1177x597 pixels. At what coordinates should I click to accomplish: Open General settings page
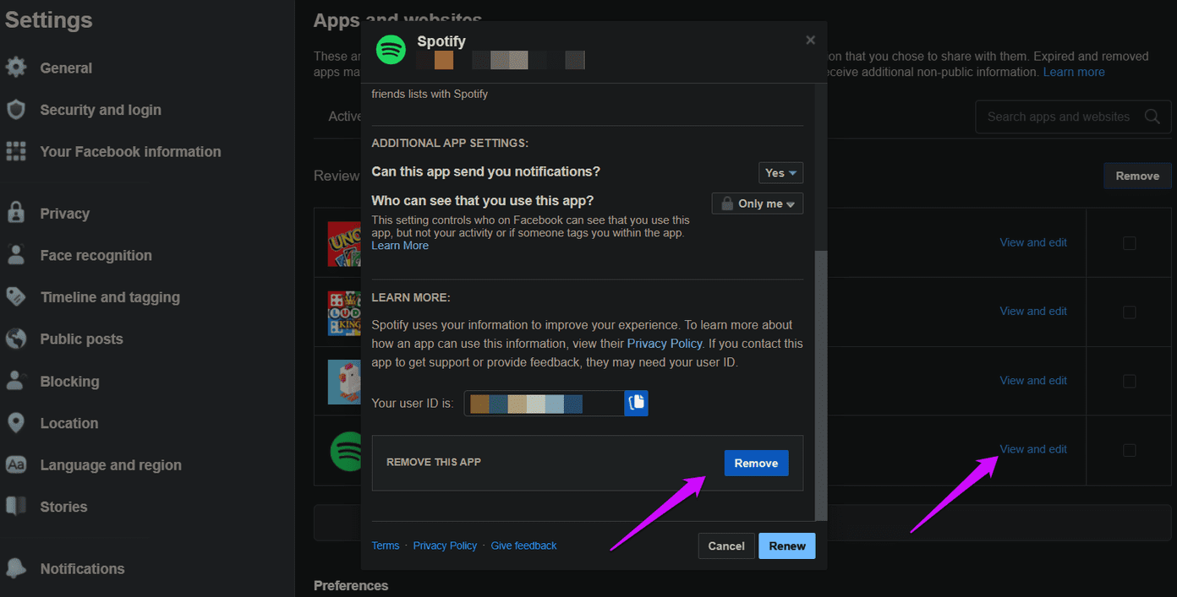(x=66, y=68)
